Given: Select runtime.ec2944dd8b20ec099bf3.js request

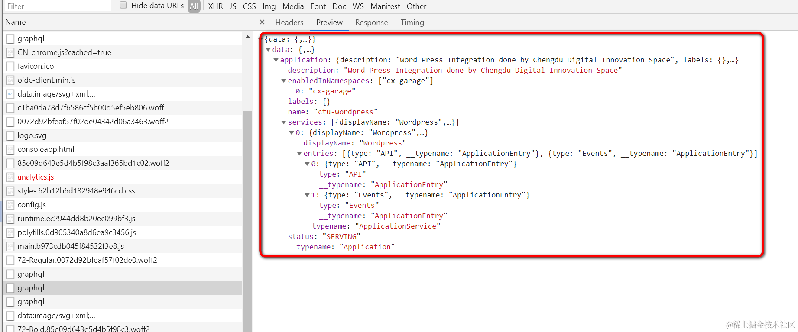Looking at the screenshot, I should pos(123,219).
